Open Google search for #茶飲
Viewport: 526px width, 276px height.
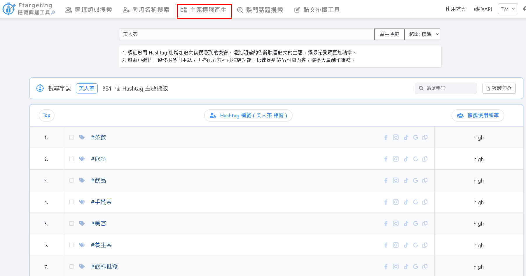tap(415, 137)
